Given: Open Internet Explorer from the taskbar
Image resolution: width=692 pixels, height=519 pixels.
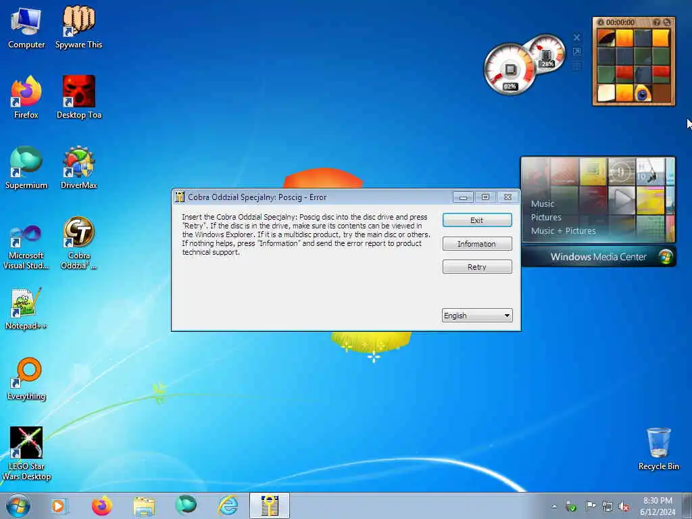Looking at the screenshot, I should point(228,505).
